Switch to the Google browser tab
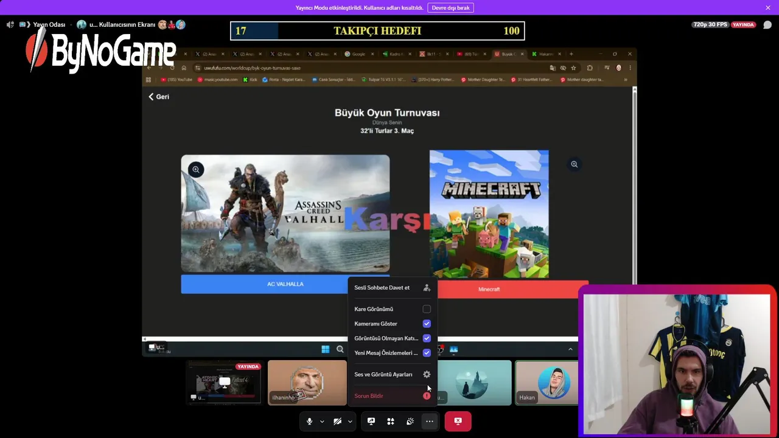Viewport: 779px width, 438px height. click(x=359, y=54)
